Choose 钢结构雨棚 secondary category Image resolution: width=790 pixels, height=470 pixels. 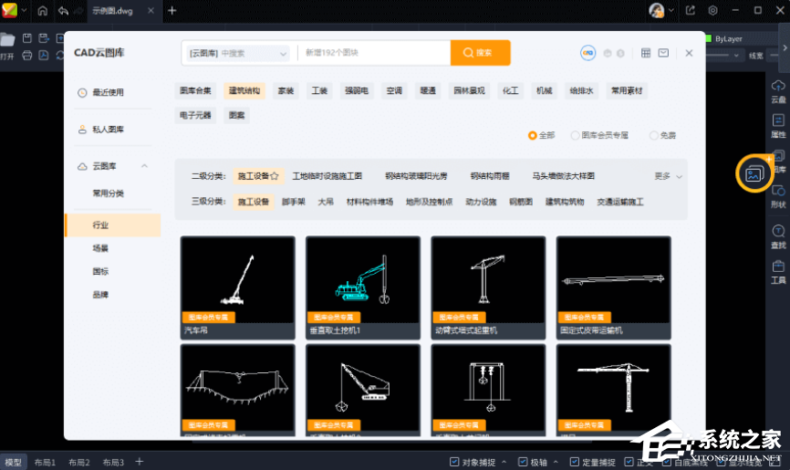(490, 176)
